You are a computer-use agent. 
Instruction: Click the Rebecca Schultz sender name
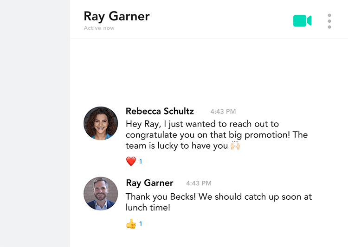pos(160,111)
